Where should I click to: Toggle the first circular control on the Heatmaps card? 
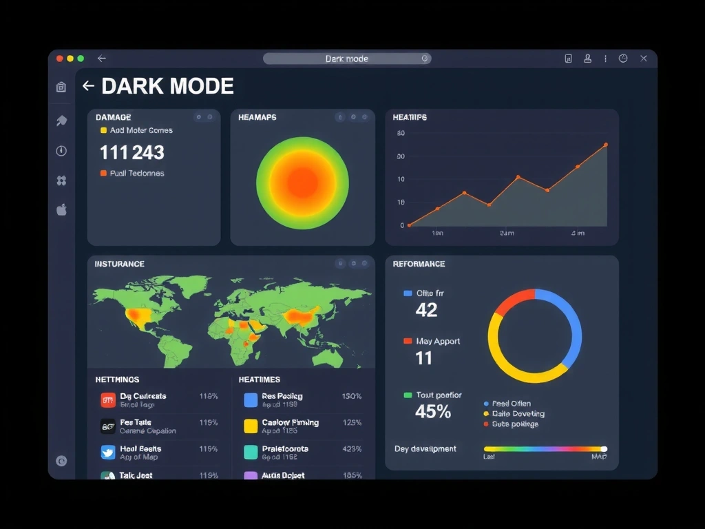click(339, 117)
